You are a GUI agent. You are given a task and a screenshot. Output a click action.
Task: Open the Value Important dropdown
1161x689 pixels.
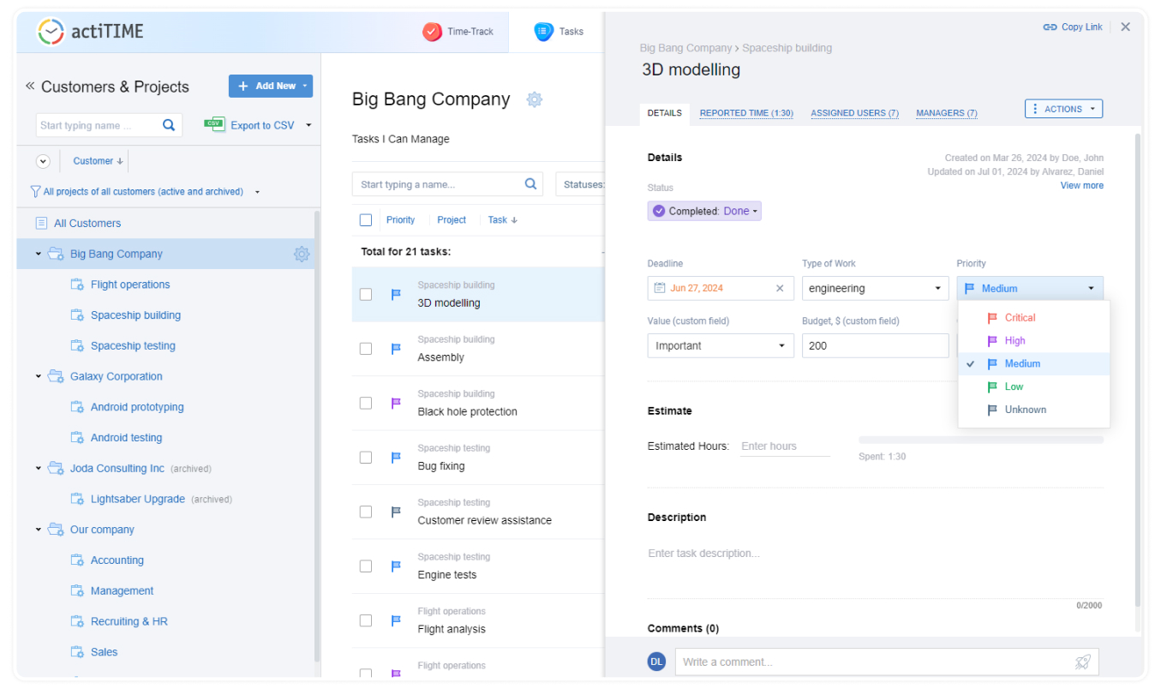click(x=721, y=345)
